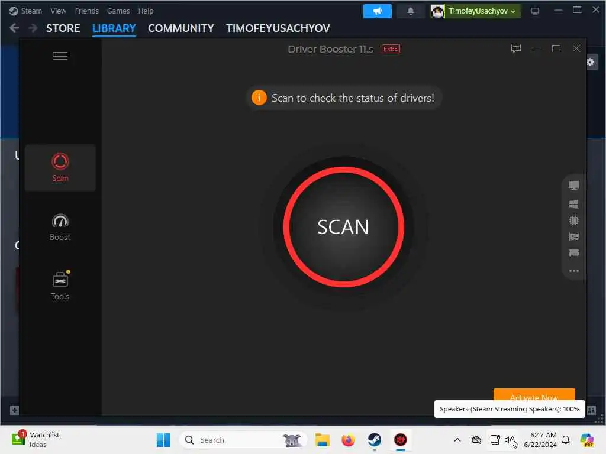Image resolution: width=606 pixels, height=454 pixels.
Task: Click the taskbar Search box
Action: (x=243, y=440)
